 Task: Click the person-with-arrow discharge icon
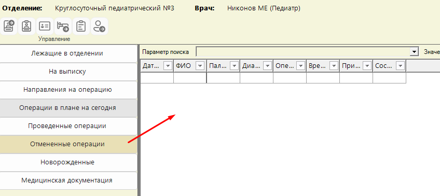[x=99, y=26]
